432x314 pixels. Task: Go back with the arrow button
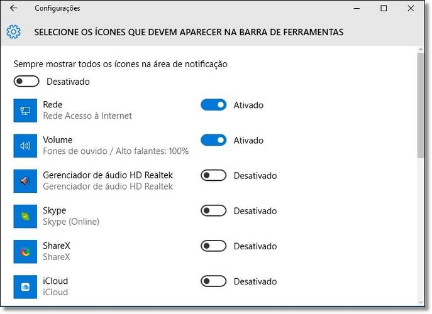(x=13, y=8)
